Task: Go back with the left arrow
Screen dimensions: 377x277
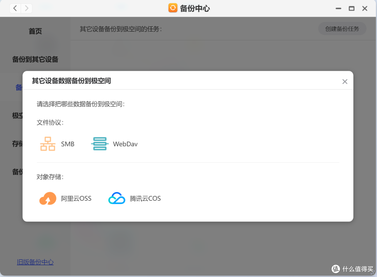Action: pos(15,8)
